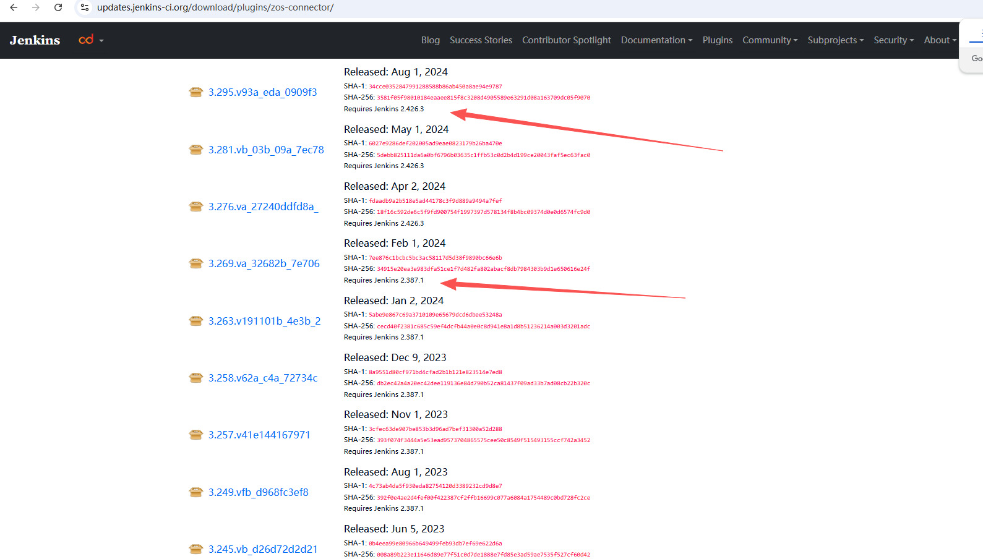Screen dimensions: 983x559
Task: Open the Security dropdown menu
Action: point(894,40)
